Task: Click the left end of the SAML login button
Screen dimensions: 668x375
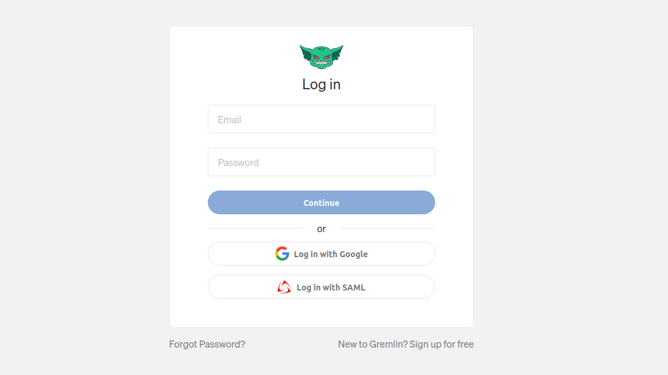Action: pos(221,287)
